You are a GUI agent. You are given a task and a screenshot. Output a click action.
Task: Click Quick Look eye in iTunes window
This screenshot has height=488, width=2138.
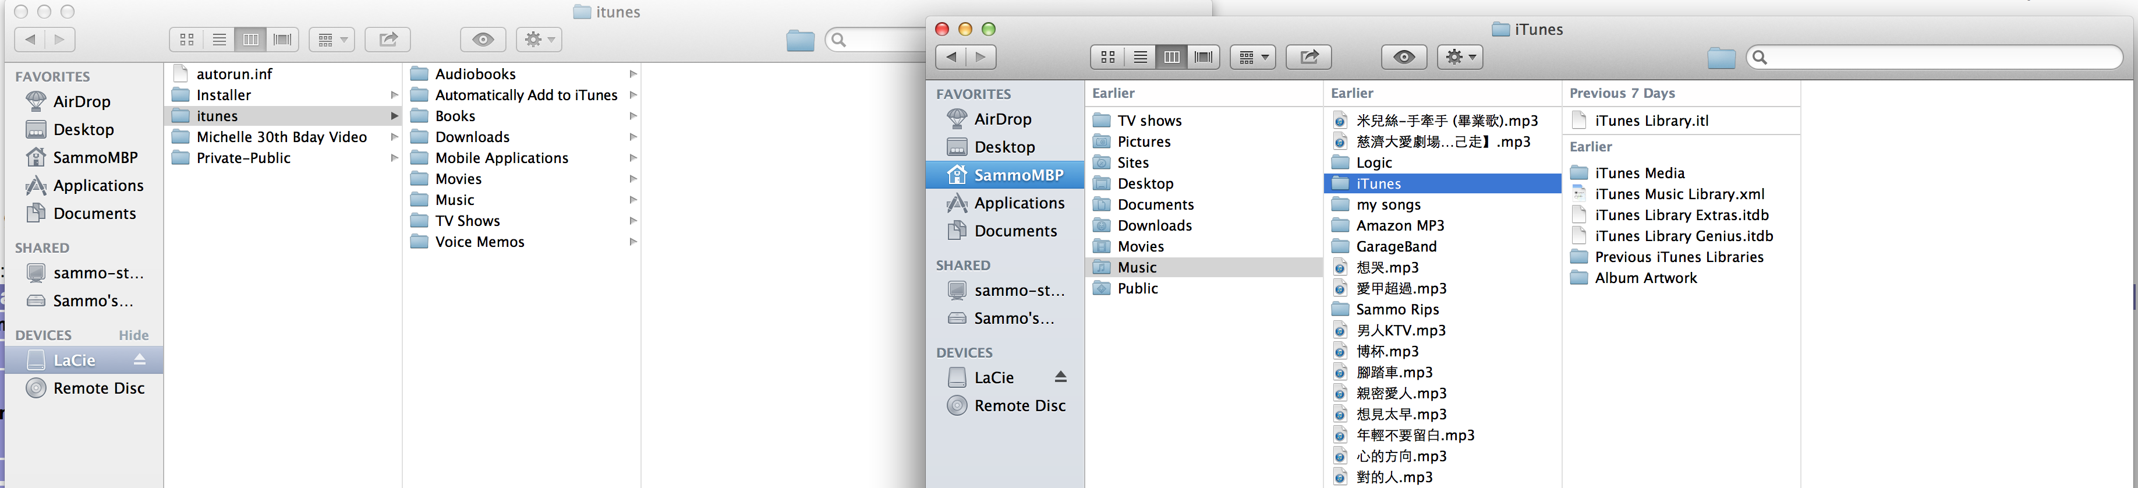[x=1404, y=57]
